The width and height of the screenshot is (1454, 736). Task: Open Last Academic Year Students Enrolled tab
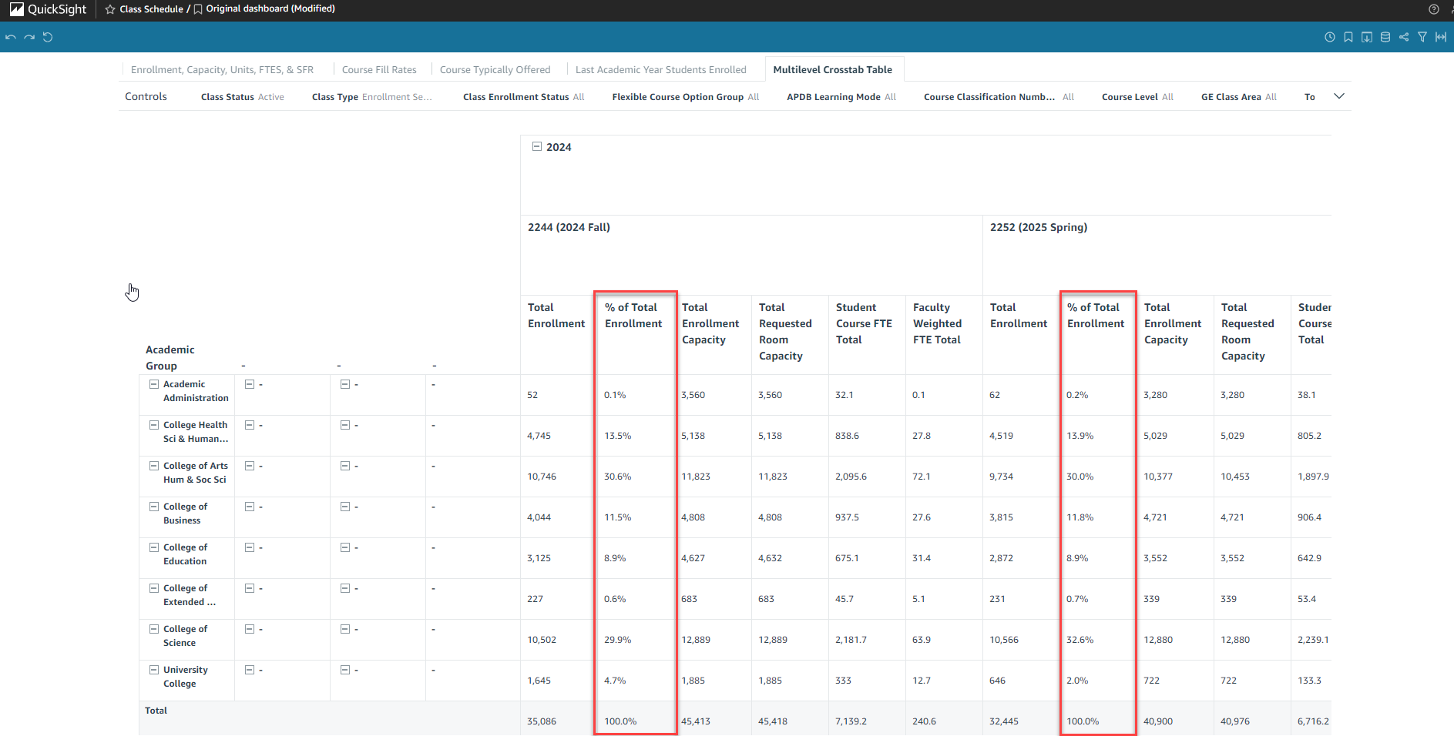click(661, 69)
